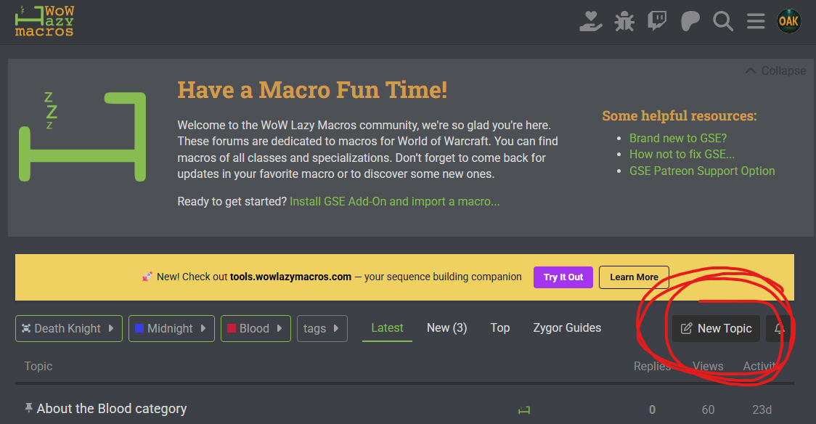Open the Blood category dropdown
This screenshot has height=424, width=816.
(x=256, y=329)
